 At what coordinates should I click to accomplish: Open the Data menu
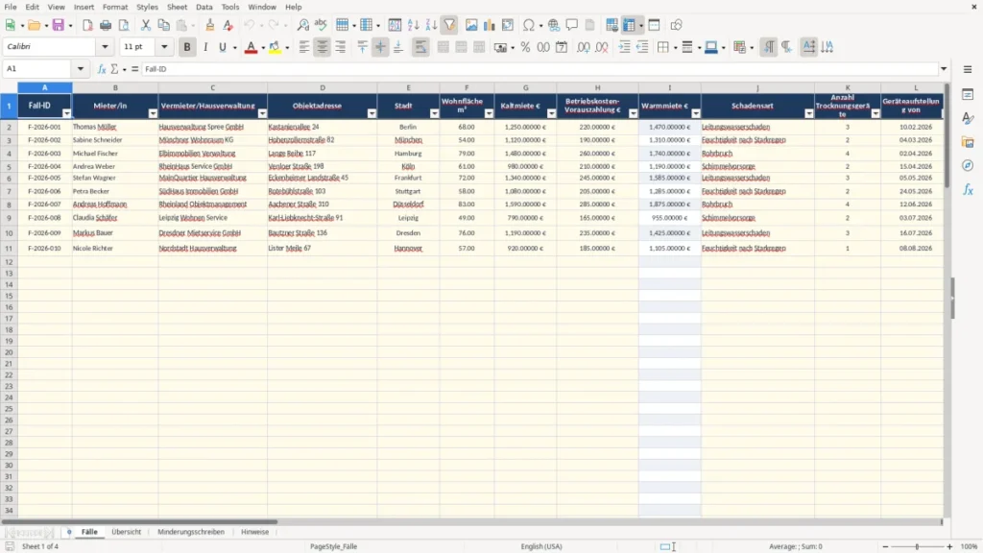click(204, 7)
